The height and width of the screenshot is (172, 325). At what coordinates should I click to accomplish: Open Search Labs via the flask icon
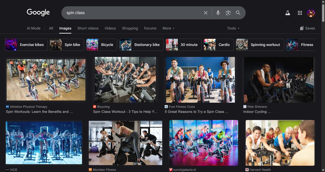click(x=287, y=12)
